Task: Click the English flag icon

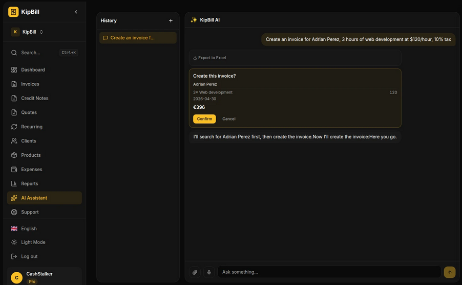Action: (x=14, y=229)
